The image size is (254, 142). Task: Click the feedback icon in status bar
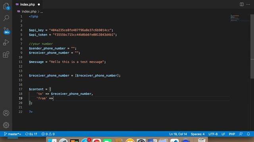click(x=241, y=134)
